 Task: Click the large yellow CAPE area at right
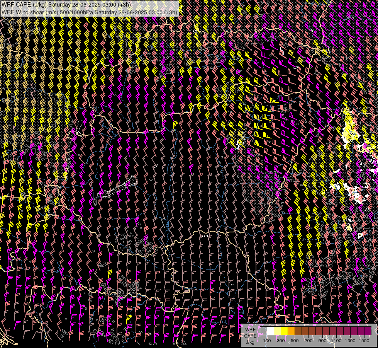(349, 128)
